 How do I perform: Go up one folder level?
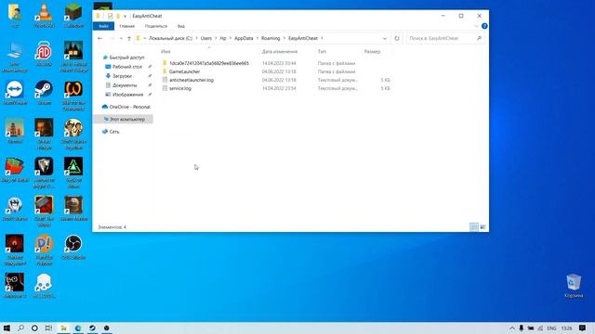[x=129, y=38]
